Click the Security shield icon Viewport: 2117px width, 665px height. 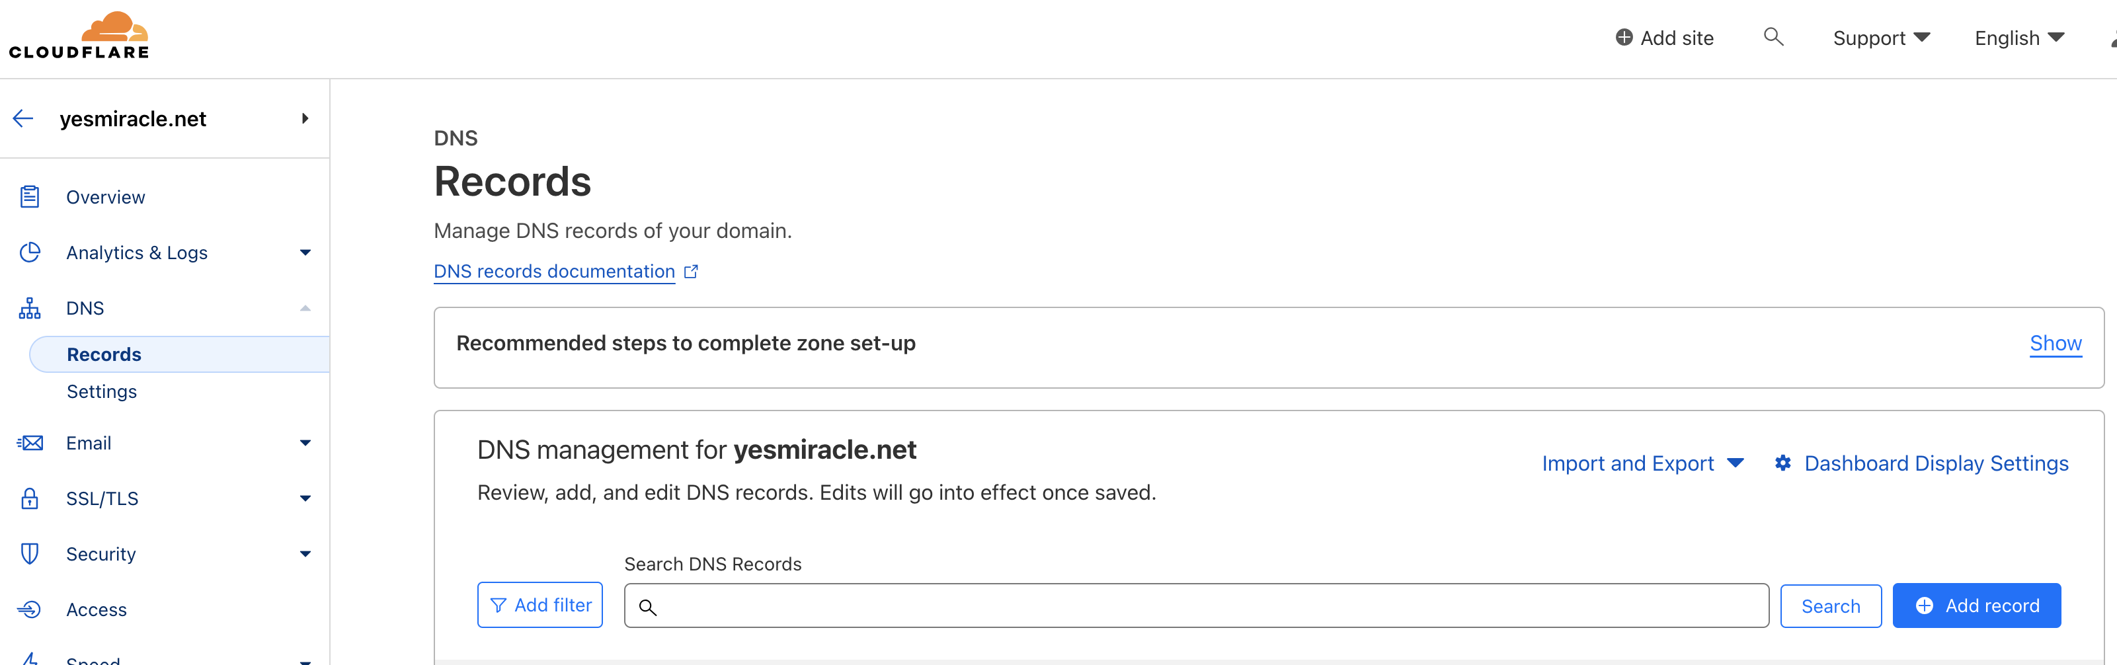point(30,554)
